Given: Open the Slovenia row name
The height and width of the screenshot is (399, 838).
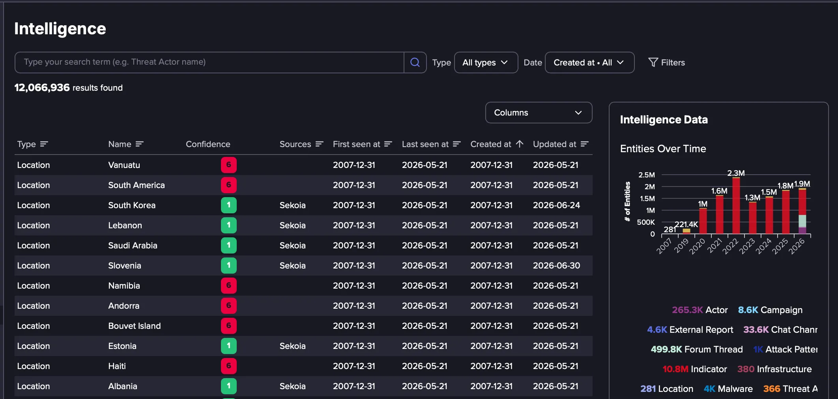Looking at the screenshot, I should click(x=125, y=265).
